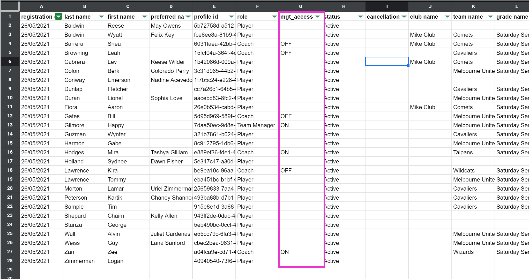
Task: Open the profile id filter icon
Action: 231,17
